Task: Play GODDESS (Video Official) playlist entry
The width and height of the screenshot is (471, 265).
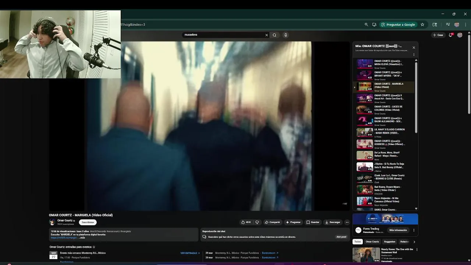Action: [x=385, y=144]
